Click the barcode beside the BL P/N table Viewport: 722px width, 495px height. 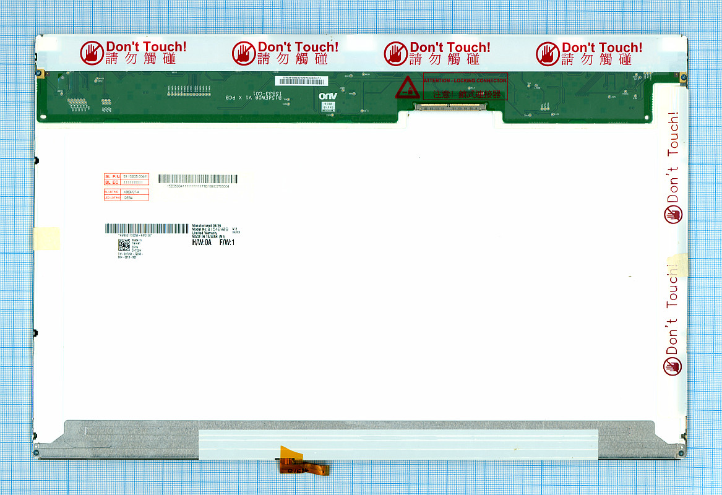[197, 179]
